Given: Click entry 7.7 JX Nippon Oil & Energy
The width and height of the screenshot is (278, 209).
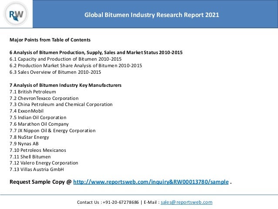Looking at the screenshot, I should tap(53, 131).
